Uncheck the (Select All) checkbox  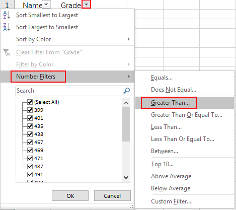click(30, 102)
